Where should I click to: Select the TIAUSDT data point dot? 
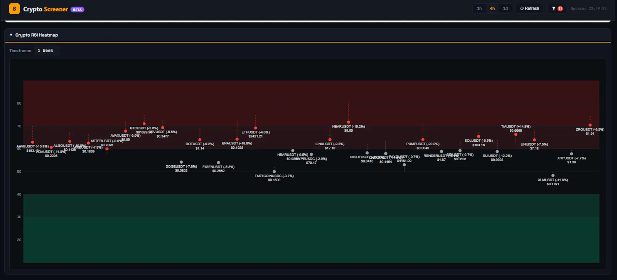516,134
